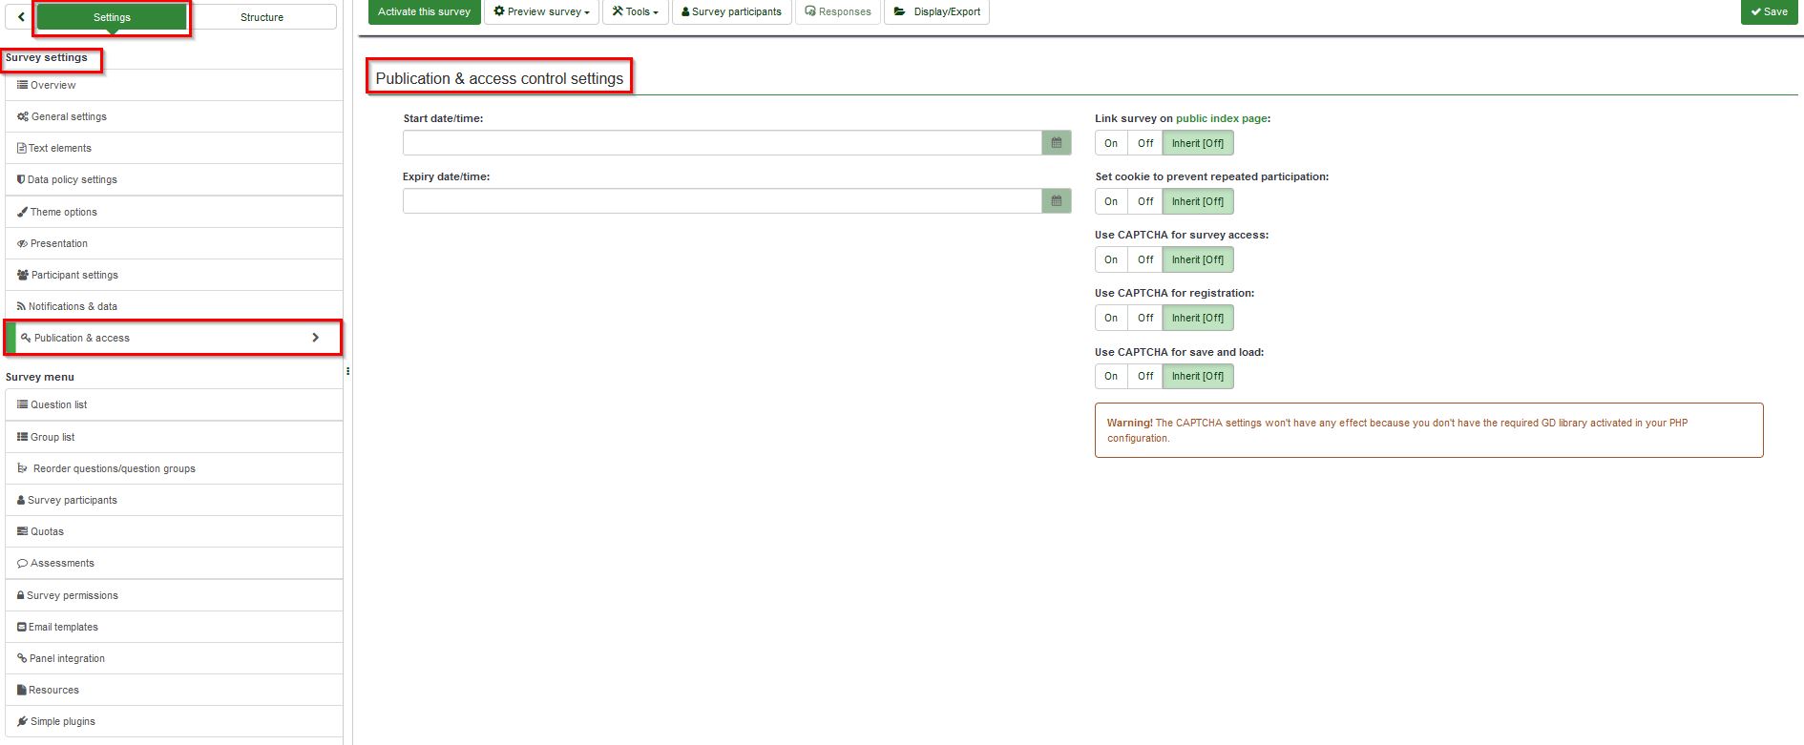Click the Survey permissions lock icon
This screenshot has height=745, width=1804.
[x=21, y=595]
